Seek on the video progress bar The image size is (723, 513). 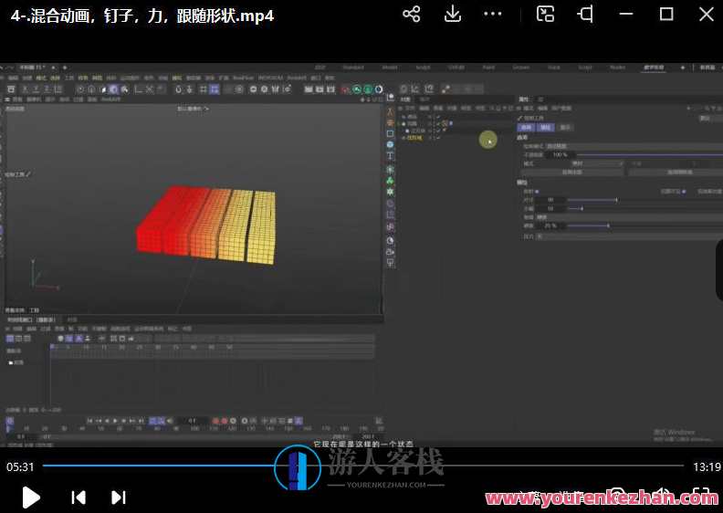click(x=365, y=466)
